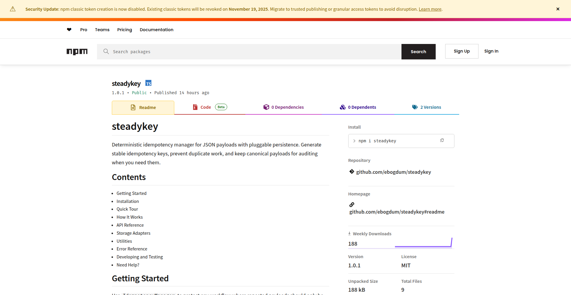The image size is (571, 295).
Task: Copy the npm install command
Action: [442, 141]
